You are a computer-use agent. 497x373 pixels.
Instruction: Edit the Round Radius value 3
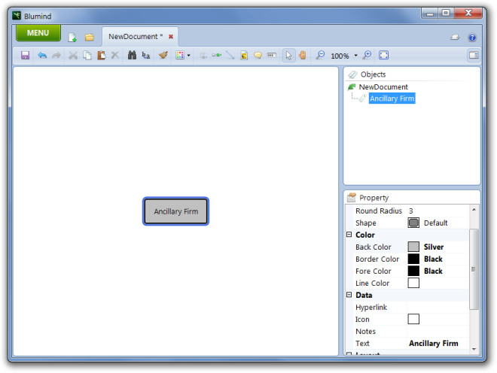point(438,211)
